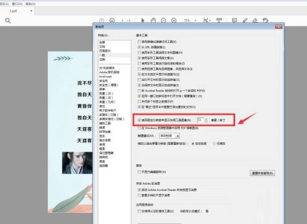The height and width of the screenshot is (224, 307).
Task: Click the zoom out minus icon
Action: (x=163, y=20)
